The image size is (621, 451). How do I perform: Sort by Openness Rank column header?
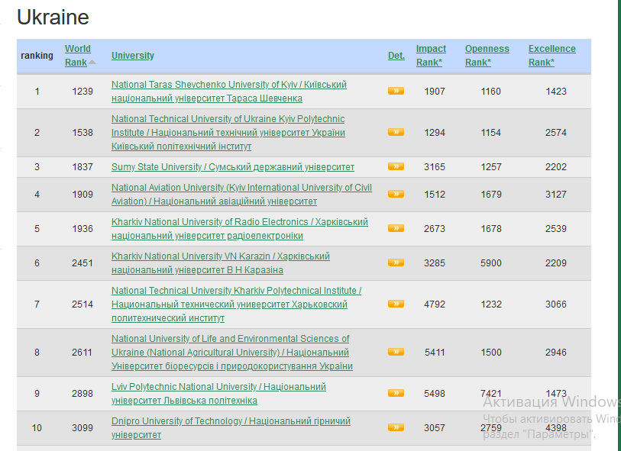coord(487,55)
